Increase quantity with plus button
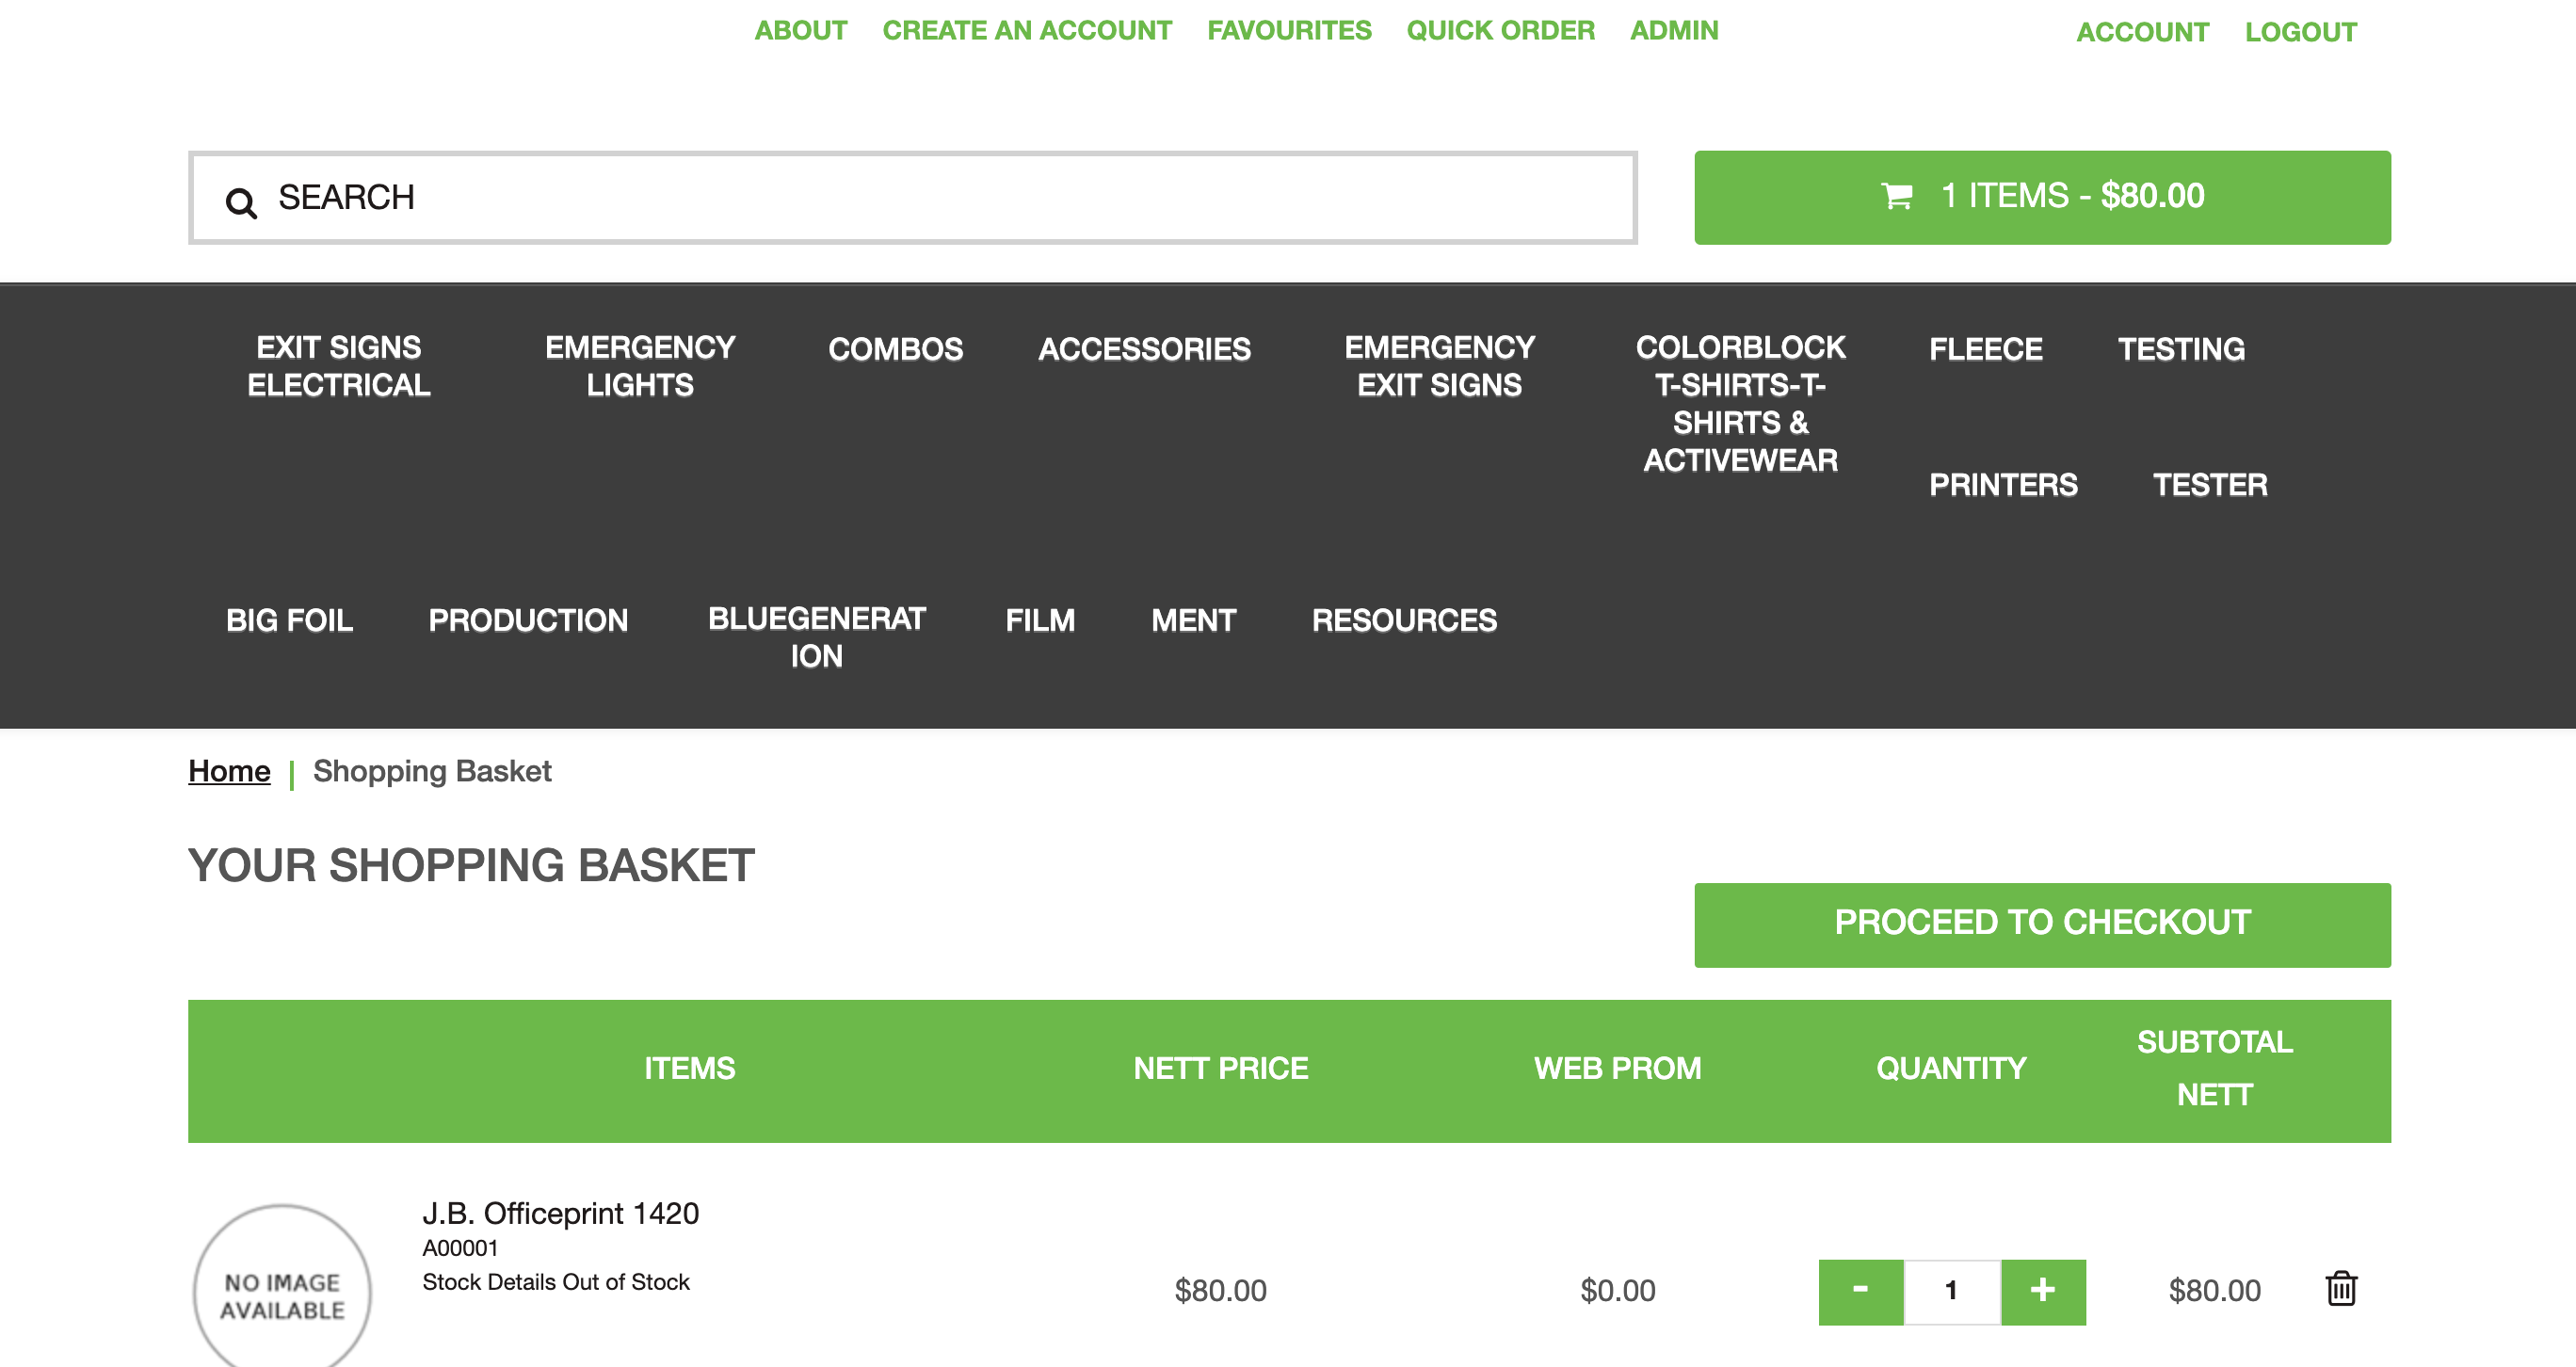Viewport: 2576px width, 1367px height. click(2043, 1291)
